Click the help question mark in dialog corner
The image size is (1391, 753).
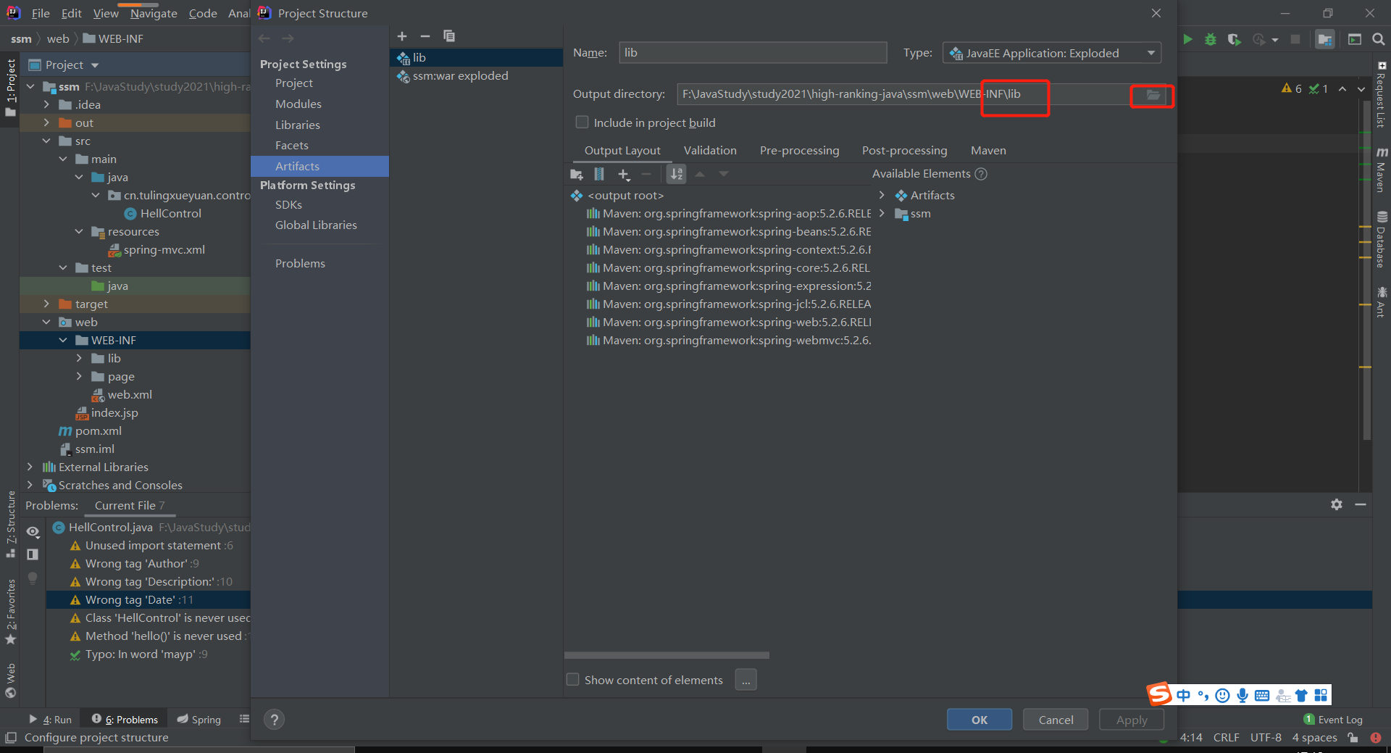pyautogui.click(x=274, y=719)
